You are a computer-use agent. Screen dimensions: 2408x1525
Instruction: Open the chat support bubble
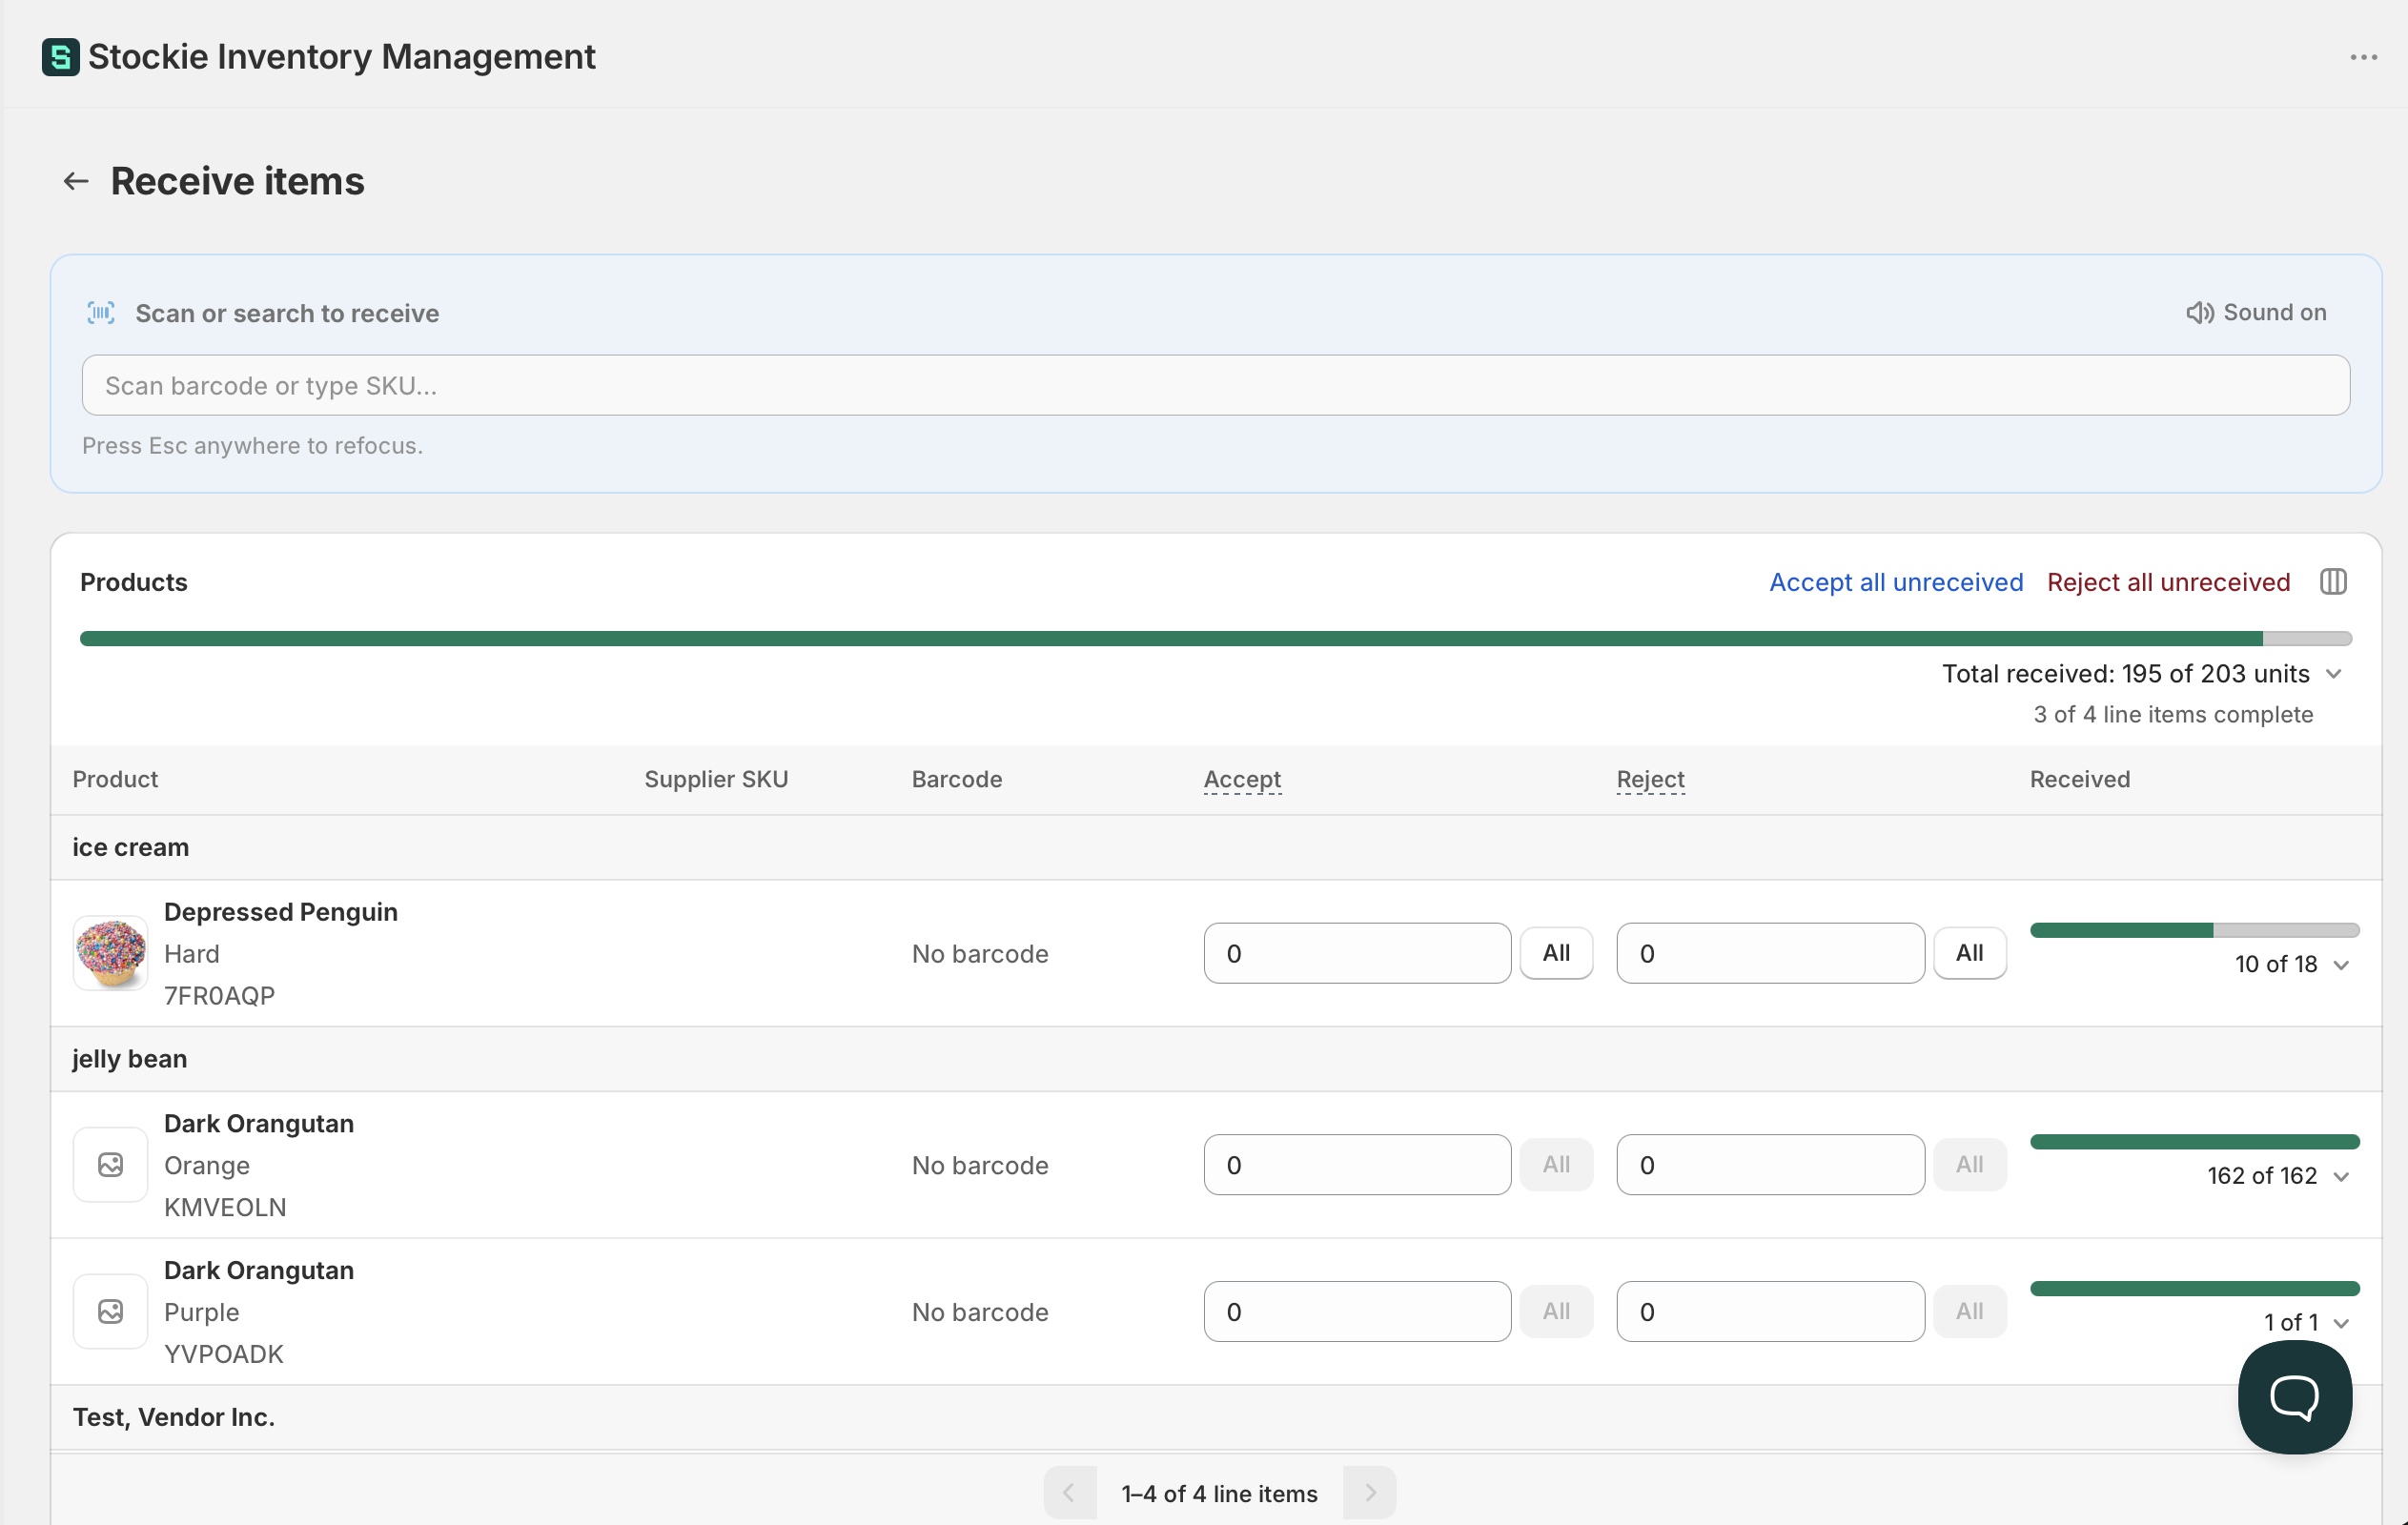(2294, 1397)
